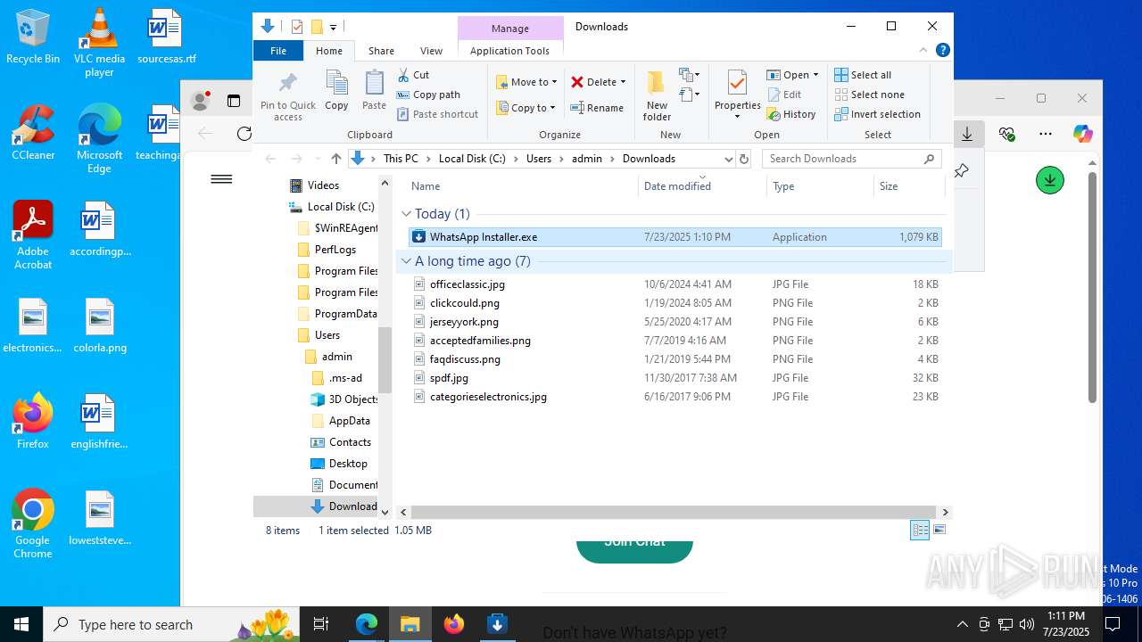The height and width of the screenshot is (642, 1142).
Task: Click in Search Downloads field
Action: pyautogui.click(x=852, y=159)
